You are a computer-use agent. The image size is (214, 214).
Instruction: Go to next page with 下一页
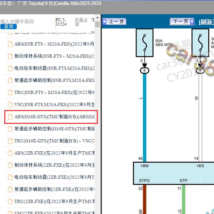click(x=182, y=22)
